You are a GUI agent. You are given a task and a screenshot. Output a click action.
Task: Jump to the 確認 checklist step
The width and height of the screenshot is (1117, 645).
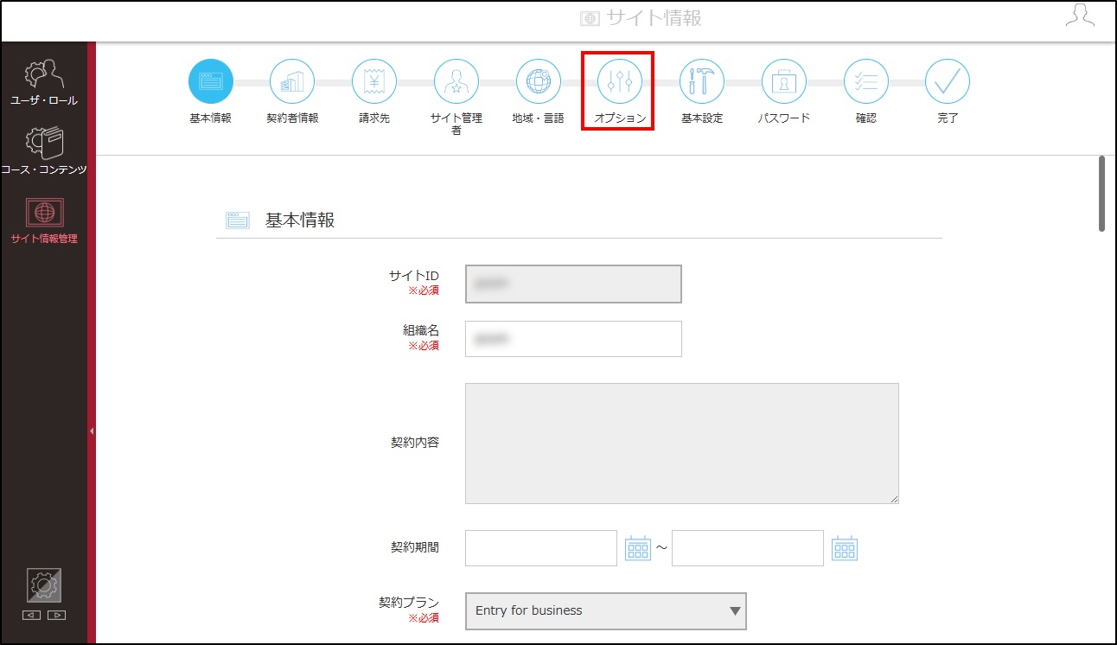(x=866, y=81)
